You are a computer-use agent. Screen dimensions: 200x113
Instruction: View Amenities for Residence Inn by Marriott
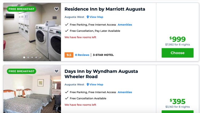125,25
